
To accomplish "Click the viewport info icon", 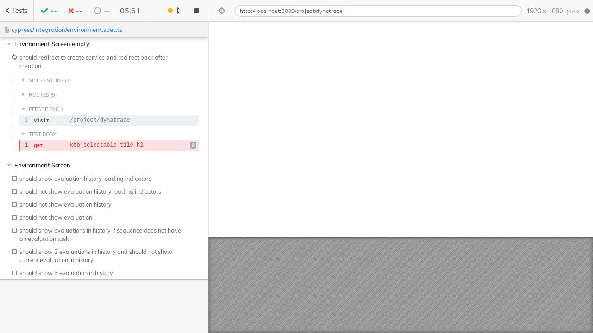I will (x=587, y=11).
